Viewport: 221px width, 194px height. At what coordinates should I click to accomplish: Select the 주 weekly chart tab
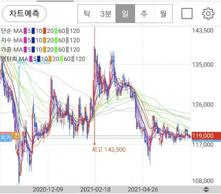pyautogui.click(x=144, y=14)
